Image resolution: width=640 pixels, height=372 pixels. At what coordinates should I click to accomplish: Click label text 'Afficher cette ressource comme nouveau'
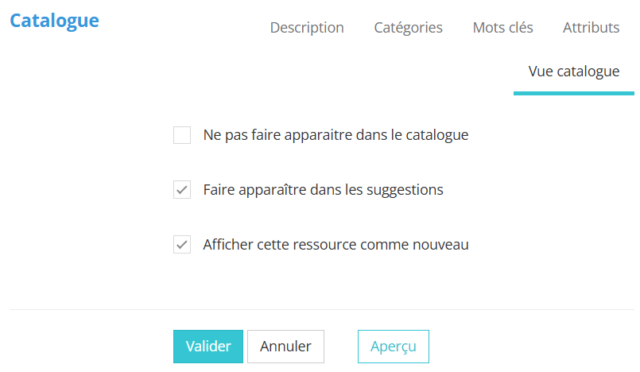(336, 245)
